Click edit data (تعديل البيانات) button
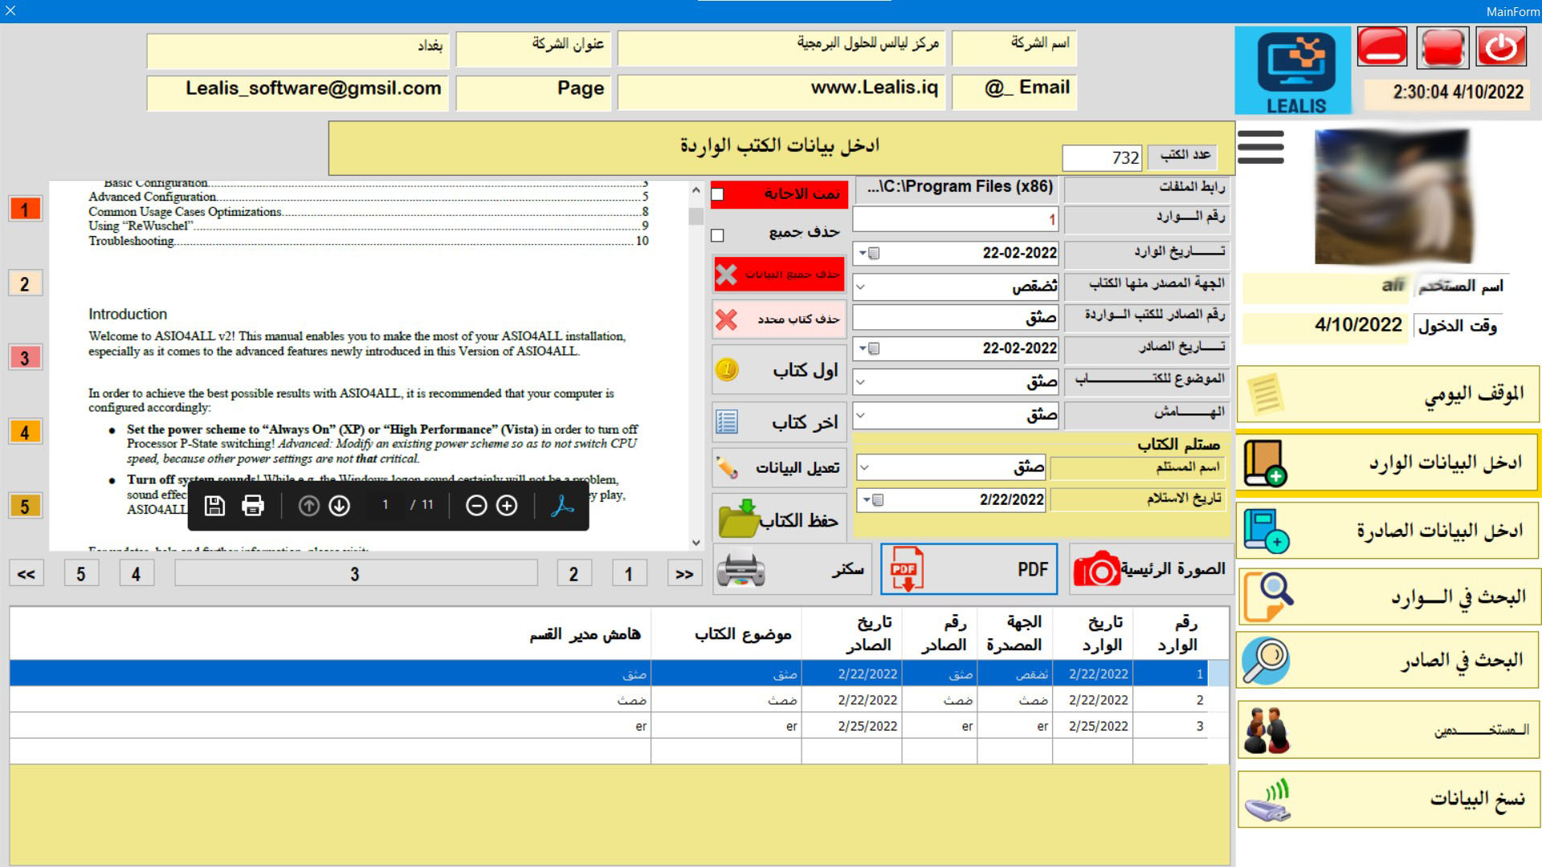 click(779, 468)
